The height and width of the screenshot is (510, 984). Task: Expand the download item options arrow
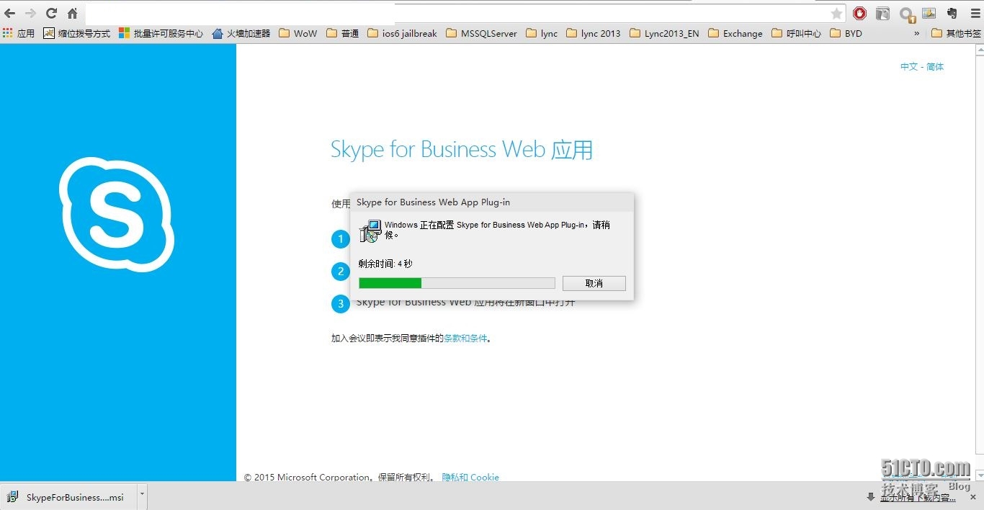(142, 496)
